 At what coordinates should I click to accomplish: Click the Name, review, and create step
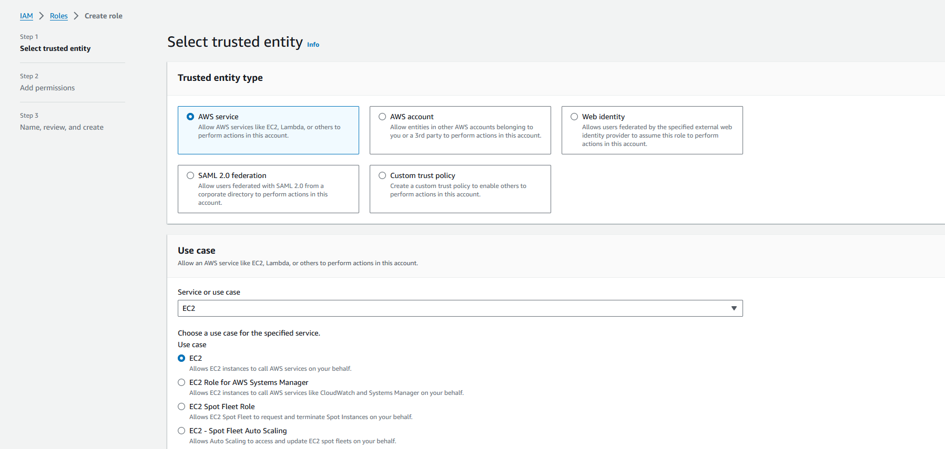pyautogui.click(x=62, y=127)
